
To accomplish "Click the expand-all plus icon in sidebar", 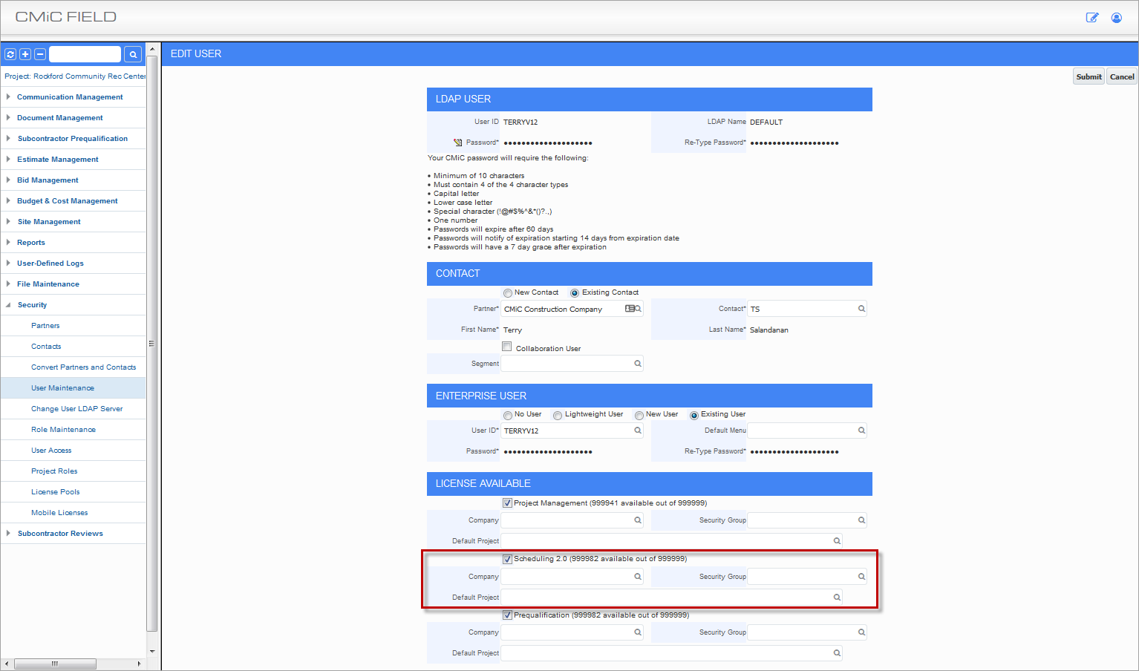I will click(25, 54).
